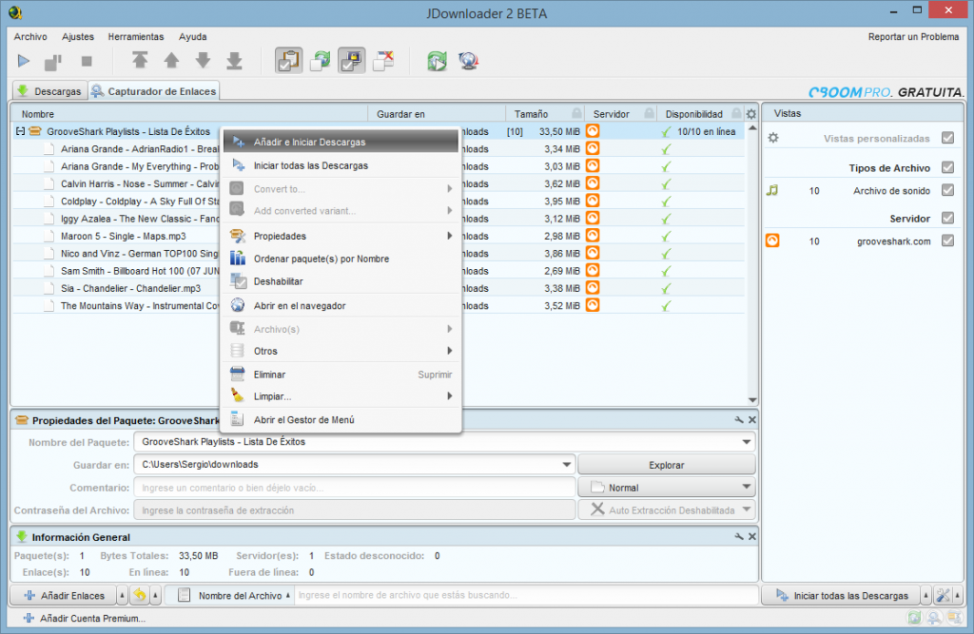Toggle premium usage toolbar icon
The width and height of the screenshot is (974, 634).
(x=352, y=60)
